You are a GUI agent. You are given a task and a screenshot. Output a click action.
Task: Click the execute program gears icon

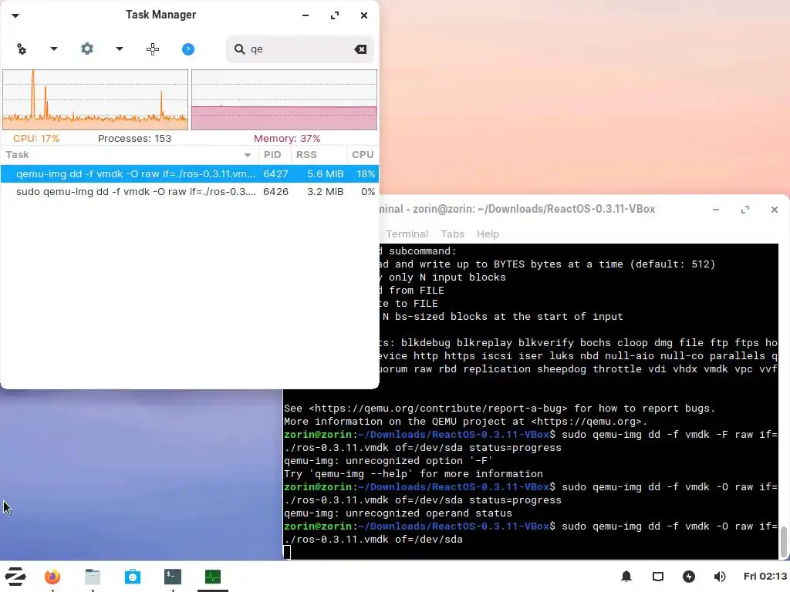tap(22, 49)
